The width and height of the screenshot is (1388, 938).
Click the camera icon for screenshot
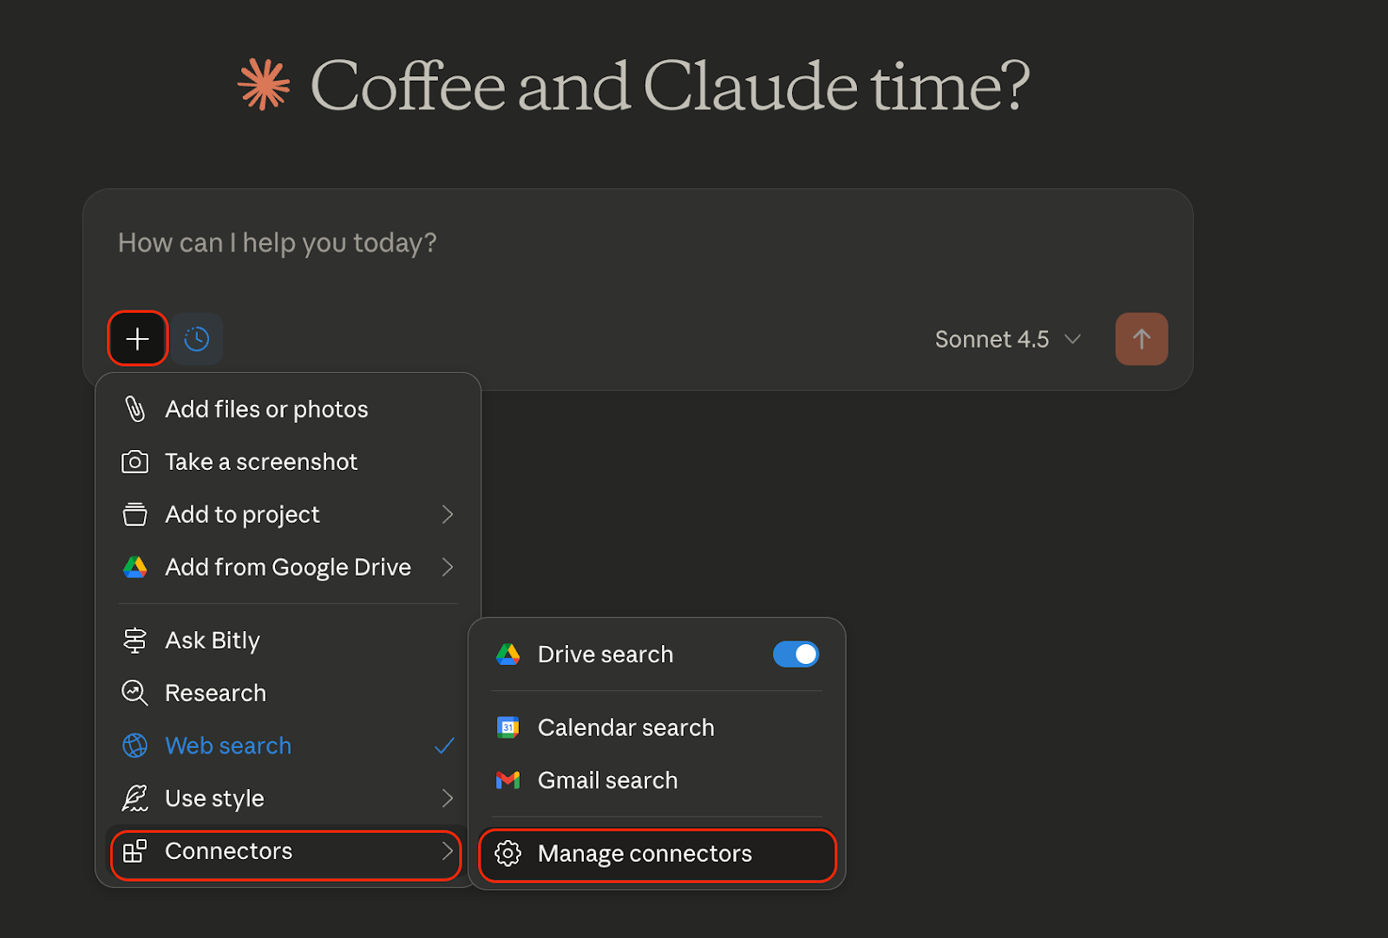[134, 462]
